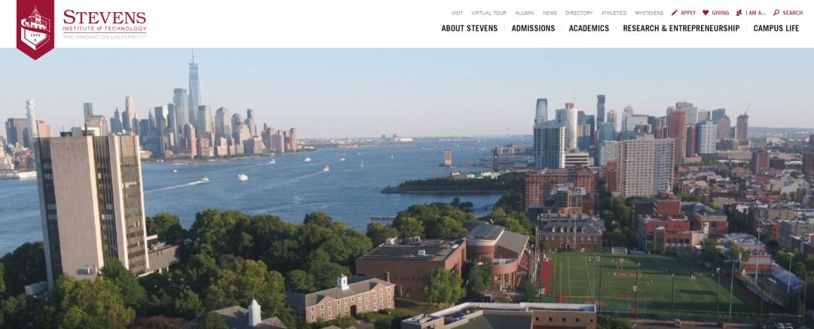Screen dimensions: 814x329
Task: Follow the Visit link
Action: coord(457,13)
